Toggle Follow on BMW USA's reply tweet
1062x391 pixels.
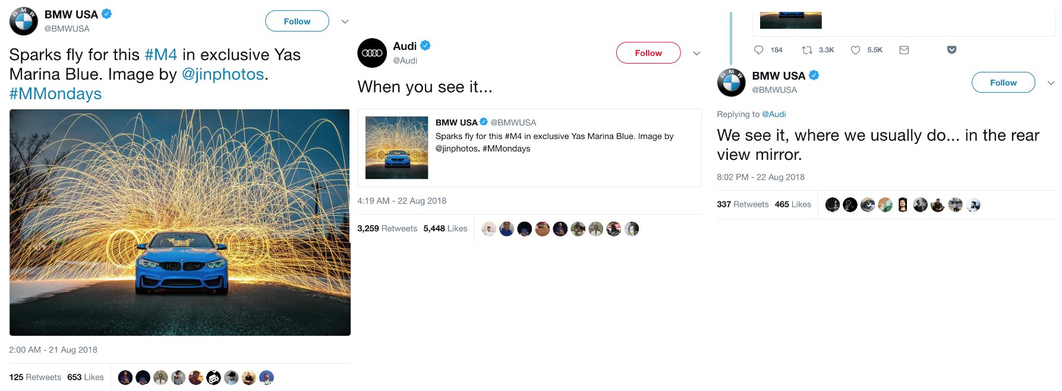tap(1003, 82)
